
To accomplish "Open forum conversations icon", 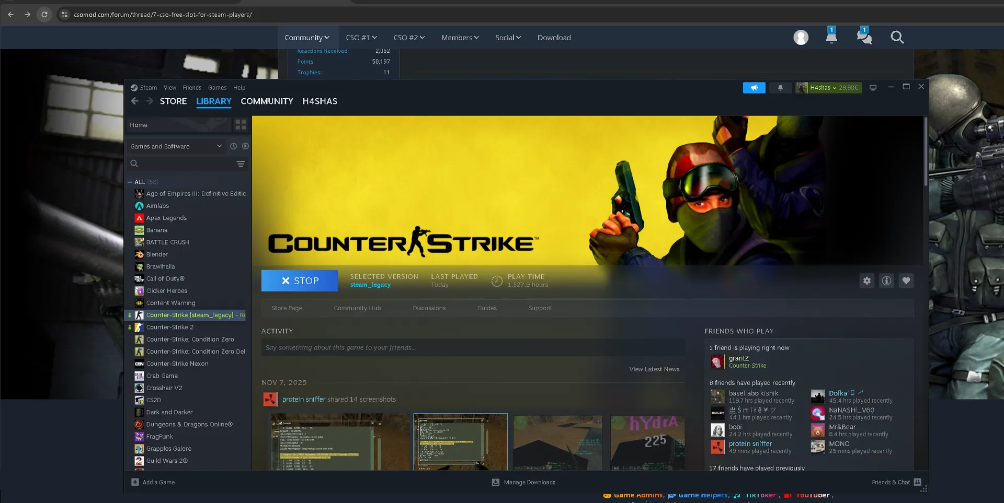I will coord(864,36).
